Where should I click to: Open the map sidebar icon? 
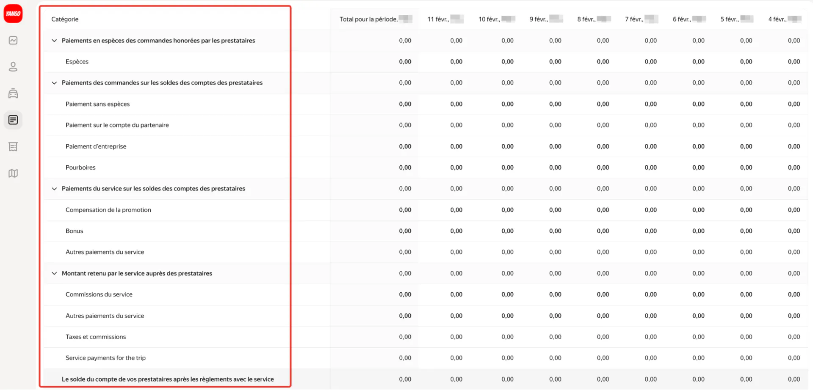(x=13, y=173)
